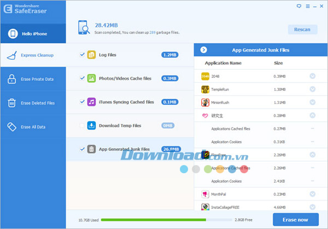
Task: Click the Log Files category icon
Action: pyautogui.click(x=91, y=55)
